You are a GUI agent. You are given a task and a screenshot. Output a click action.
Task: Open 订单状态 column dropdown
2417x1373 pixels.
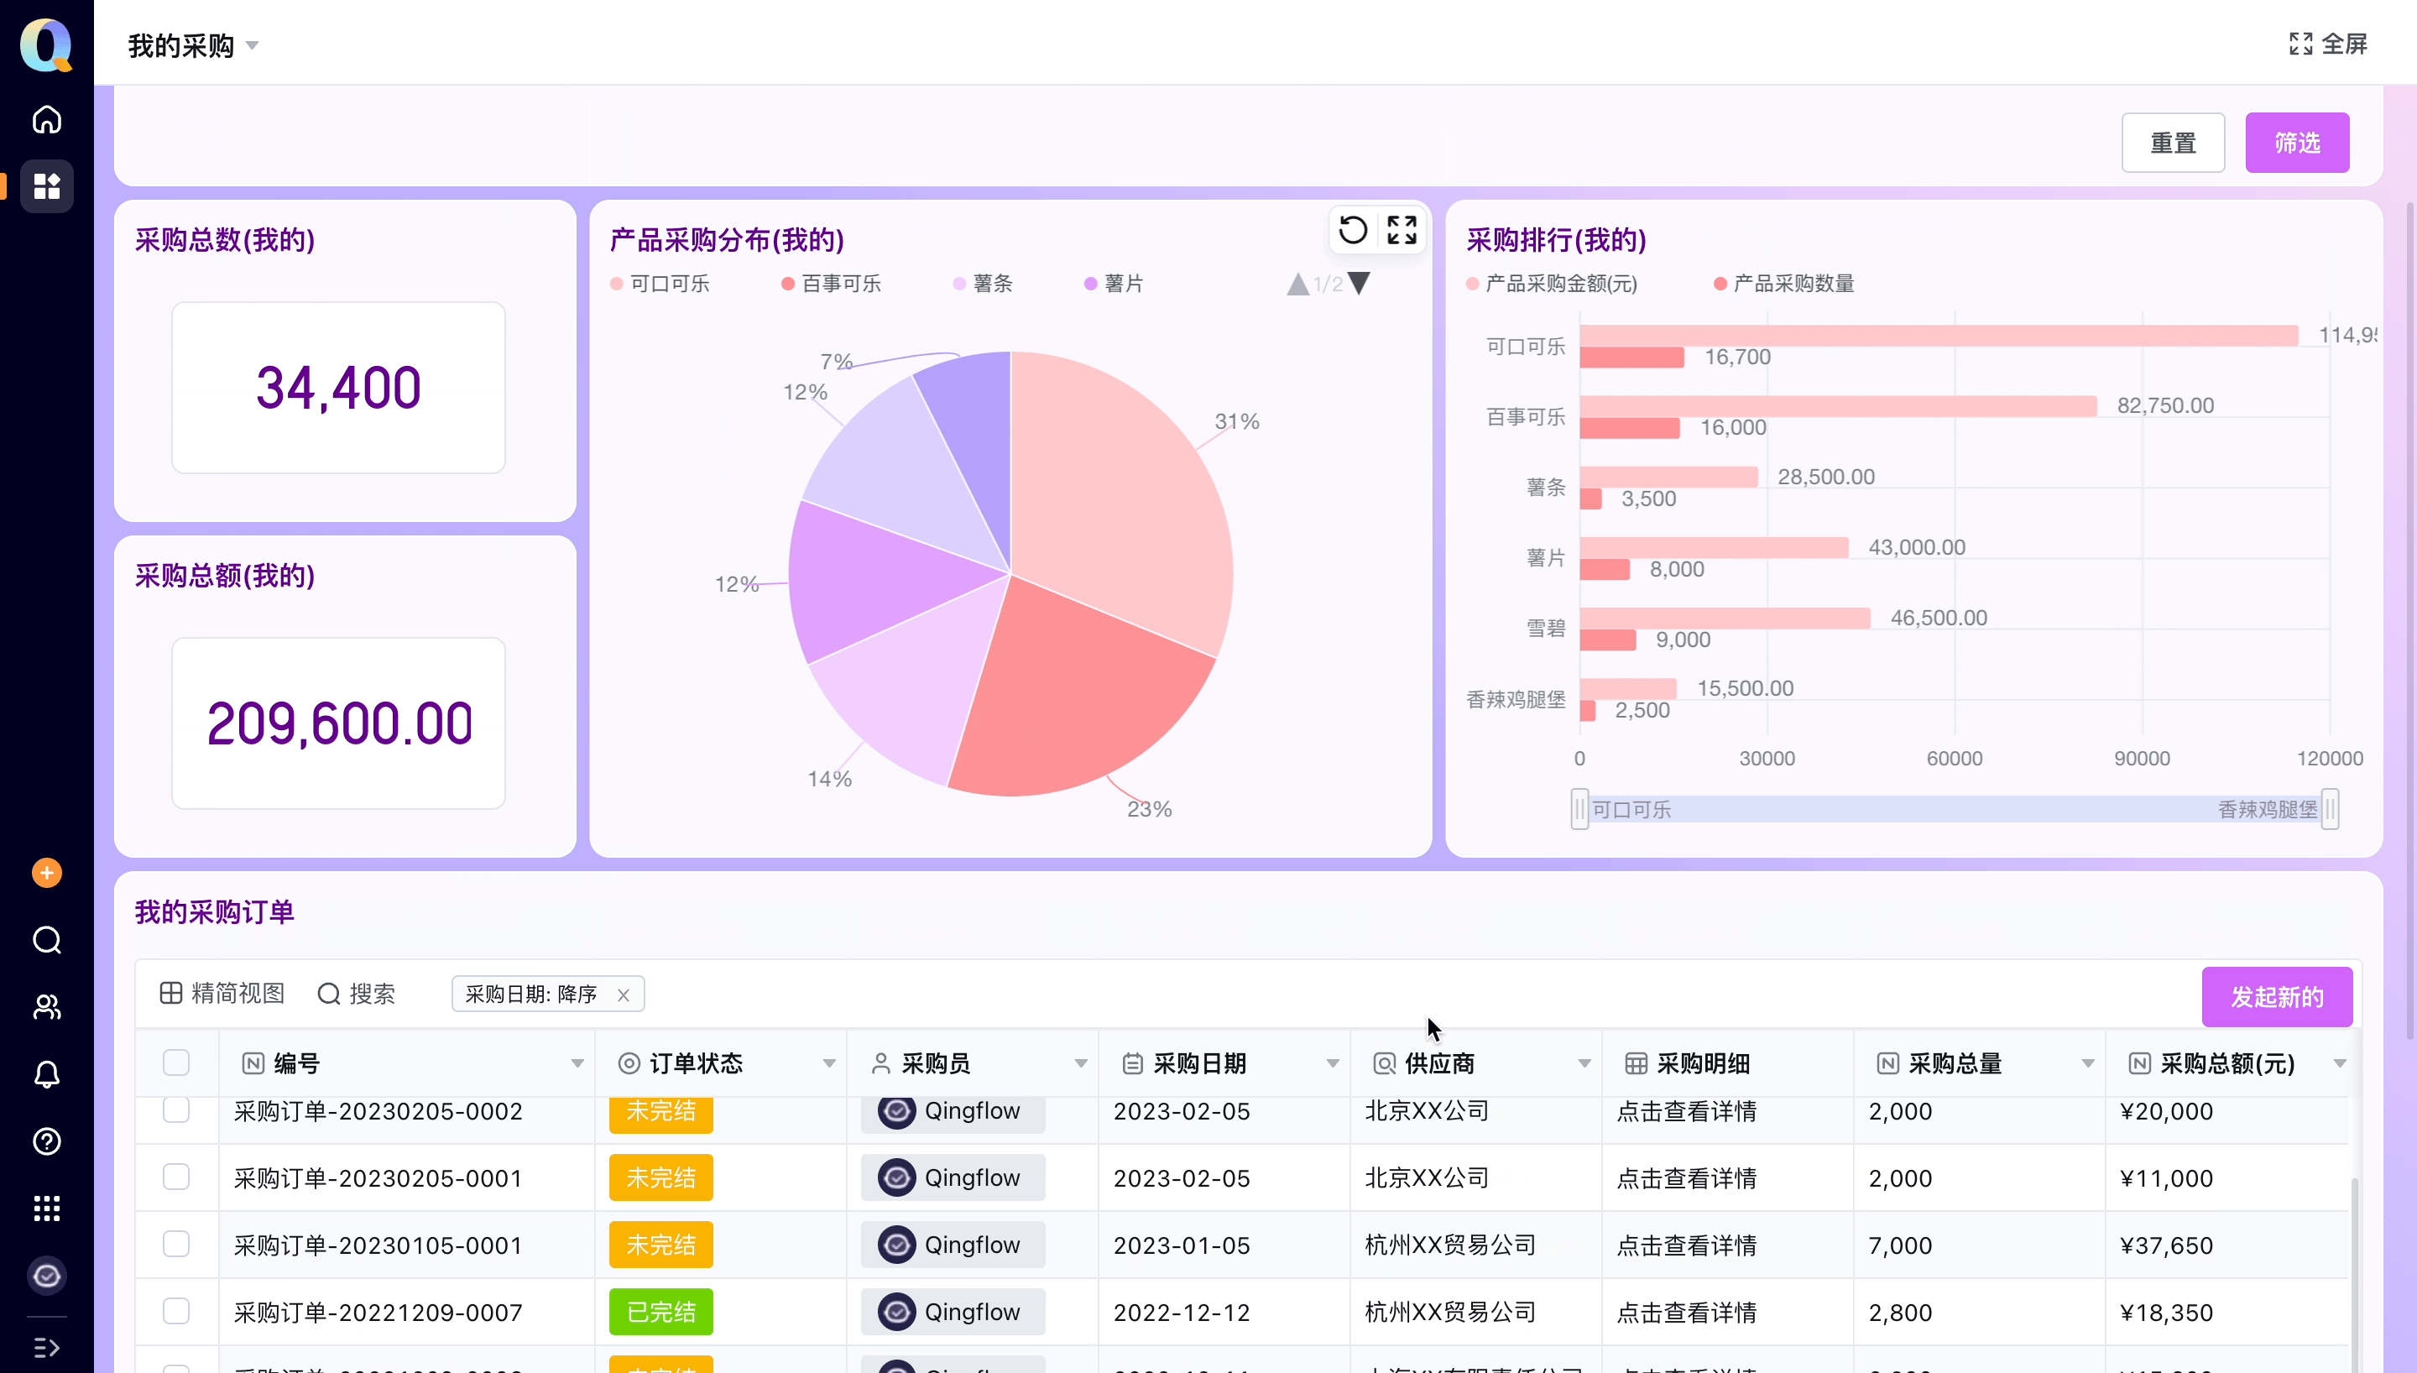pyautogui.click(x=828, y=1062)
